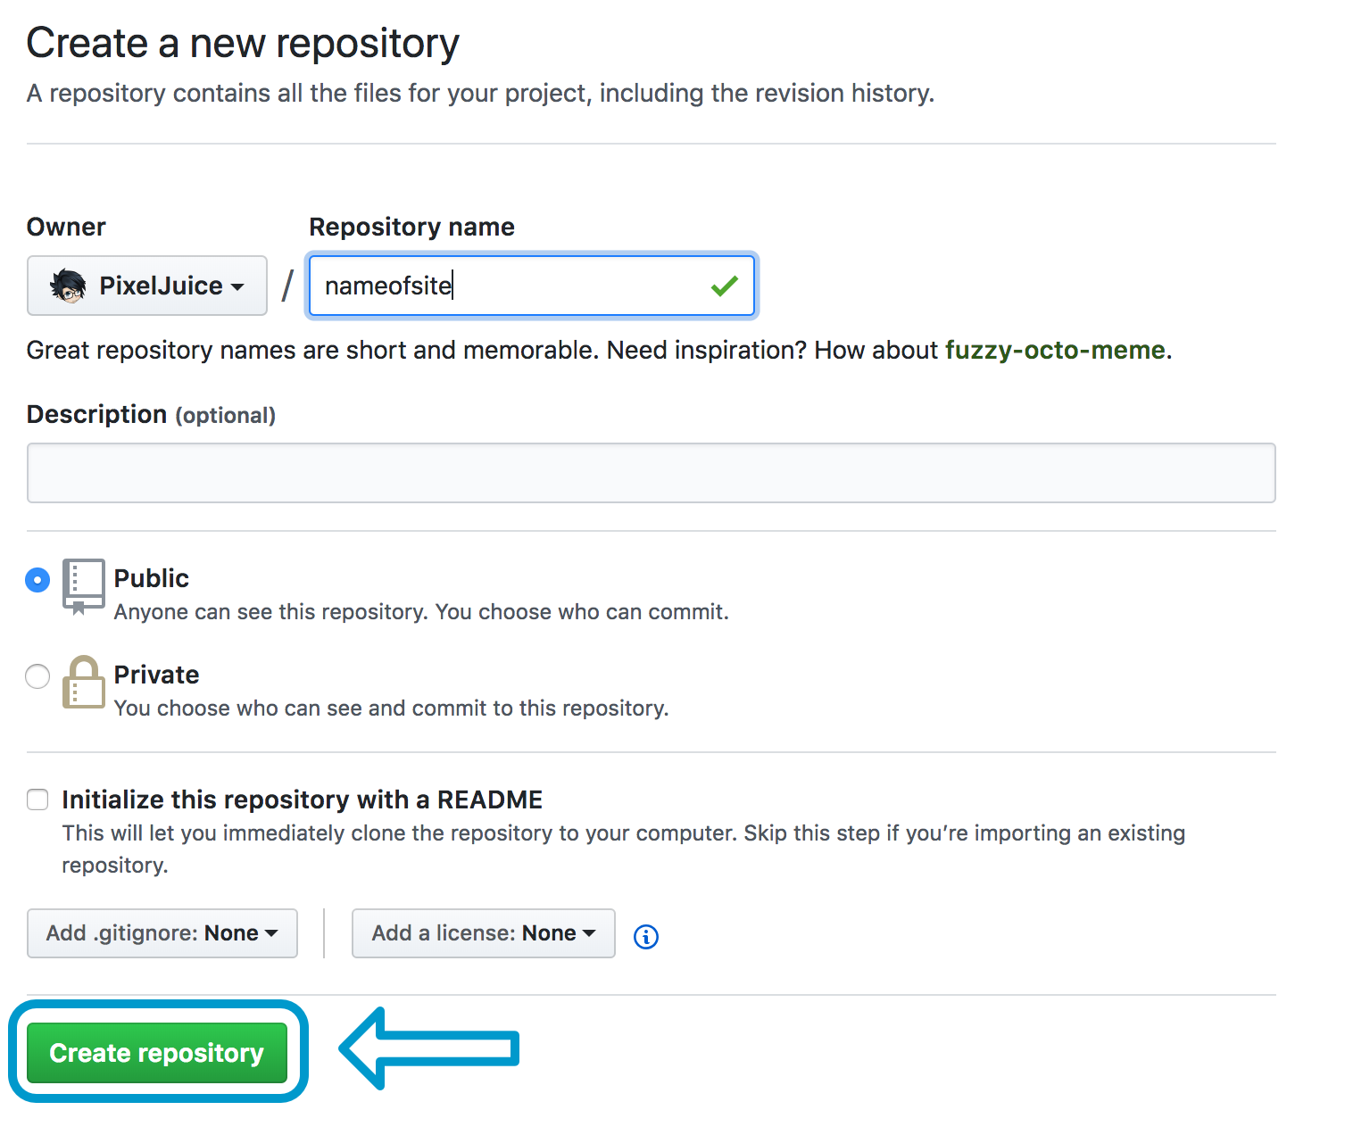Screen dimensions: 1353x1135
Task: Open the PixelJuice owner dropdown
Action: pyautogui.click(x=147, y=286)
